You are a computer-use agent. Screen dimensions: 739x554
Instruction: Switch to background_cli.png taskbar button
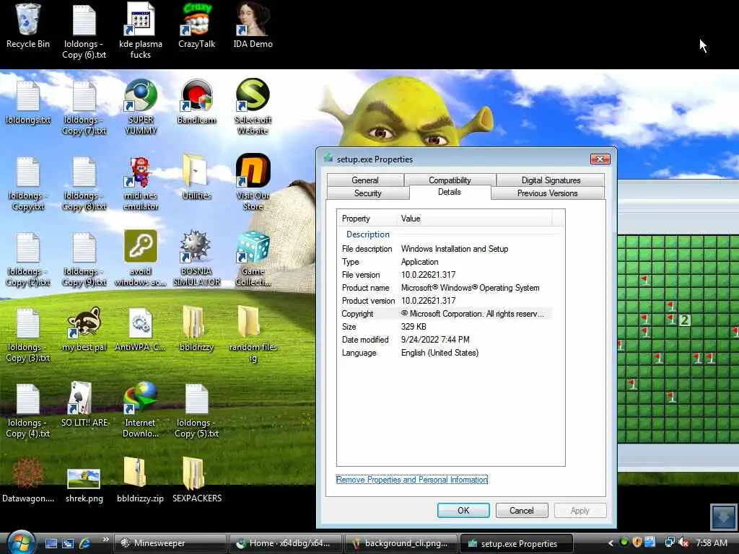point(401,543)
